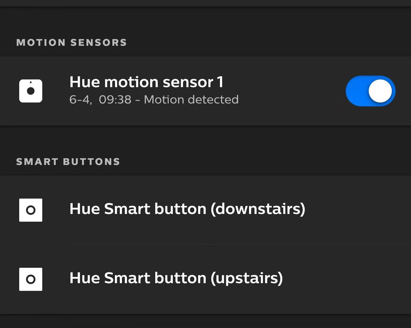Select the word 'downstairs' in button name
411x328 pixels.
tap(258, 209)
